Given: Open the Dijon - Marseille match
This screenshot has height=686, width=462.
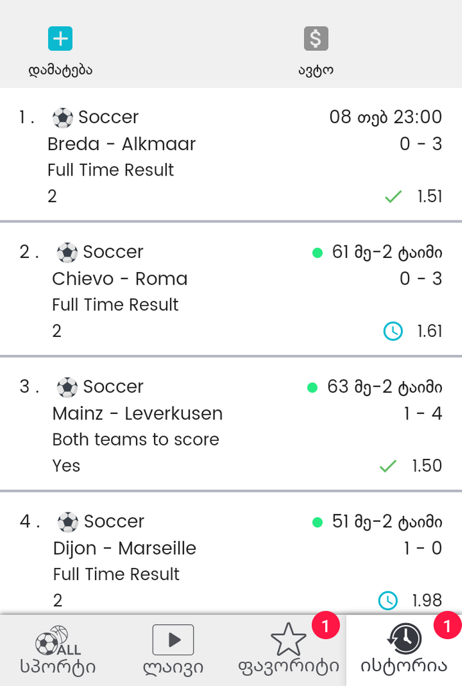Looking at the screenshot, I should (x=125, y=548).
